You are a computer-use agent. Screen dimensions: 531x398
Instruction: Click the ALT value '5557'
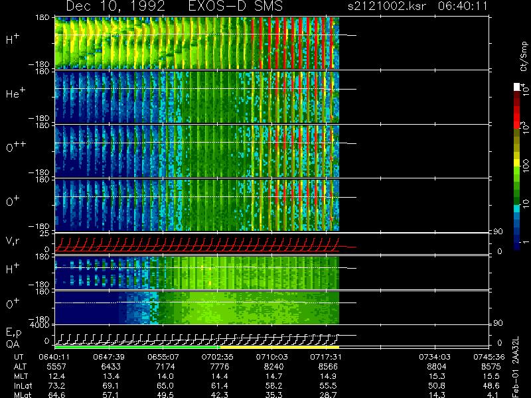[56, 367]
